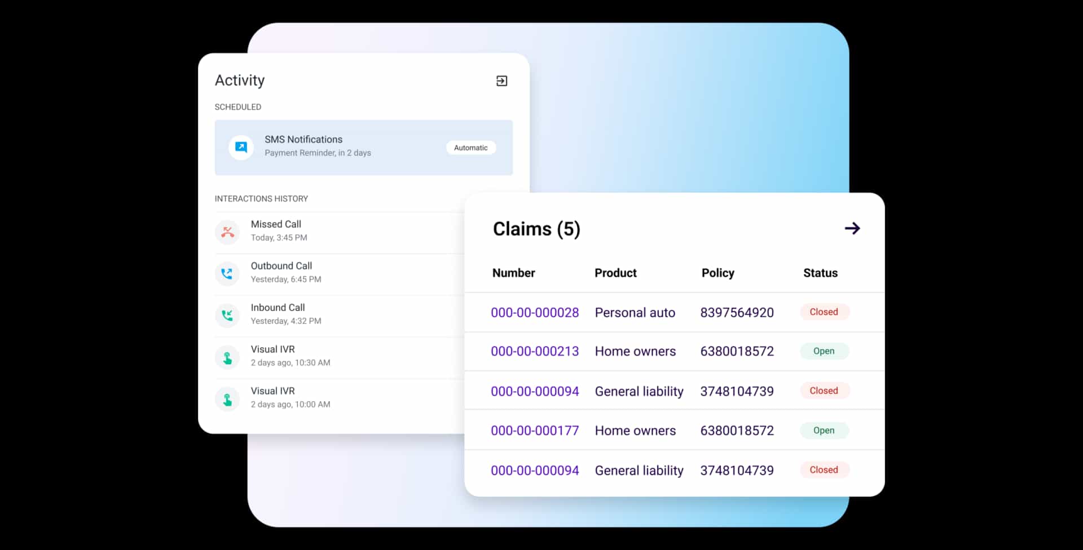This screenshot has width=1083, height=550.
Task: Open claim number 000-00-000177
Action: pos(534,431)
